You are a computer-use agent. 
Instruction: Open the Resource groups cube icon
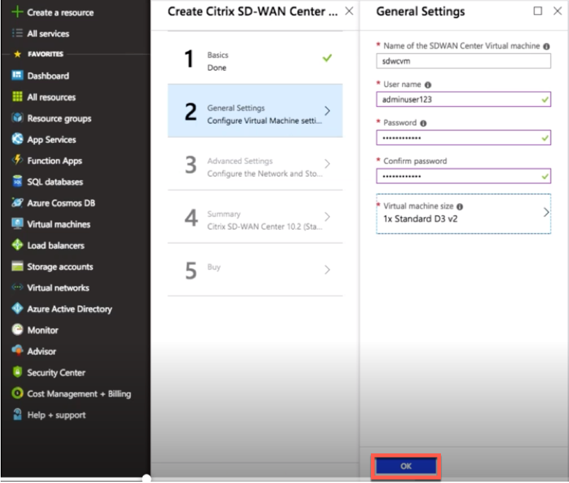coord(17,118)
